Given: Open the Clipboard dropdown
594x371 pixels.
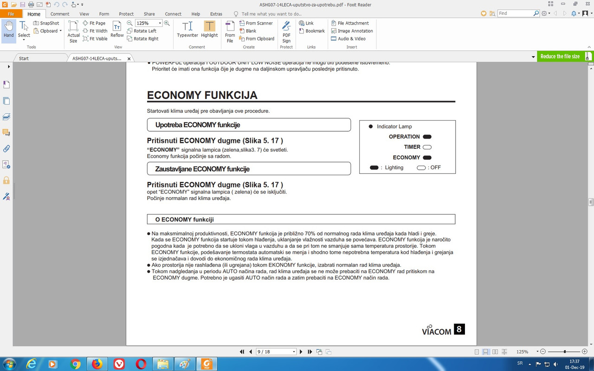Looking at the screenshot, I should pos(47,31).
